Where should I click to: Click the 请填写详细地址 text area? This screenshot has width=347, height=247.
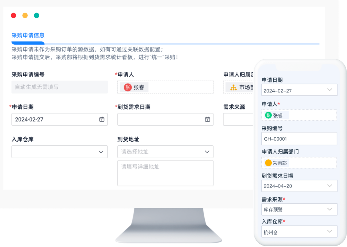click(165, 173)
